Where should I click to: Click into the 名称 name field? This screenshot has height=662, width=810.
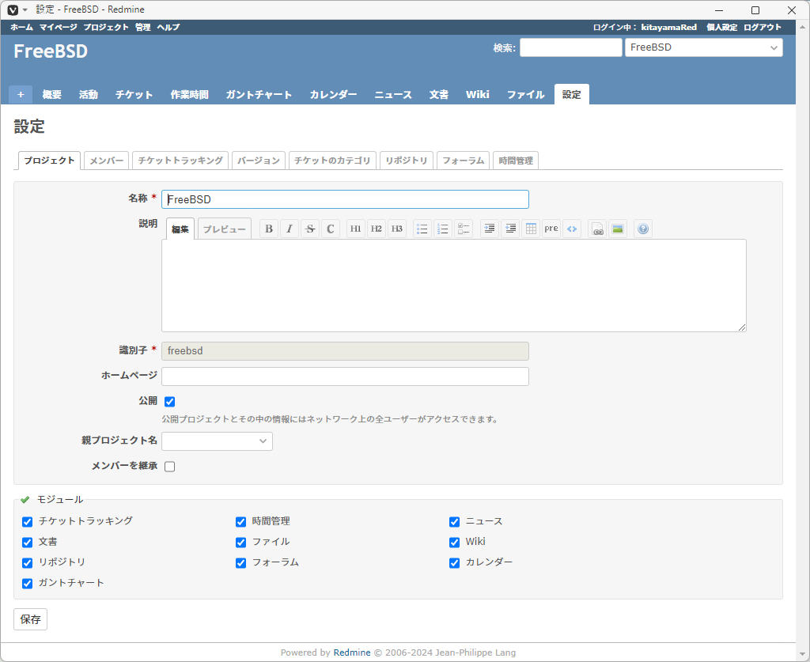[345, 199]
